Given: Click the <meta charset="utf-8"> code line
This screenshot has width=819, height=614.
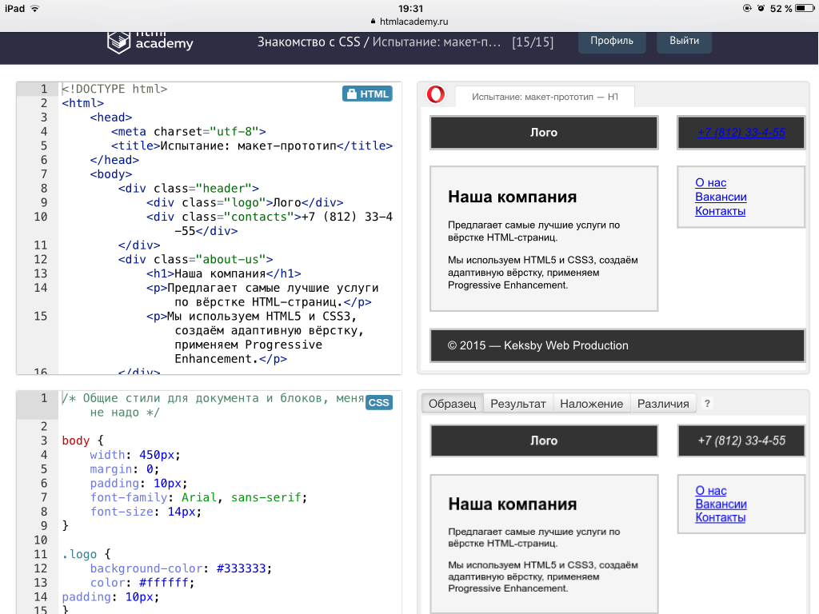Looking at the screenshot, I should (x=189, y=132).
